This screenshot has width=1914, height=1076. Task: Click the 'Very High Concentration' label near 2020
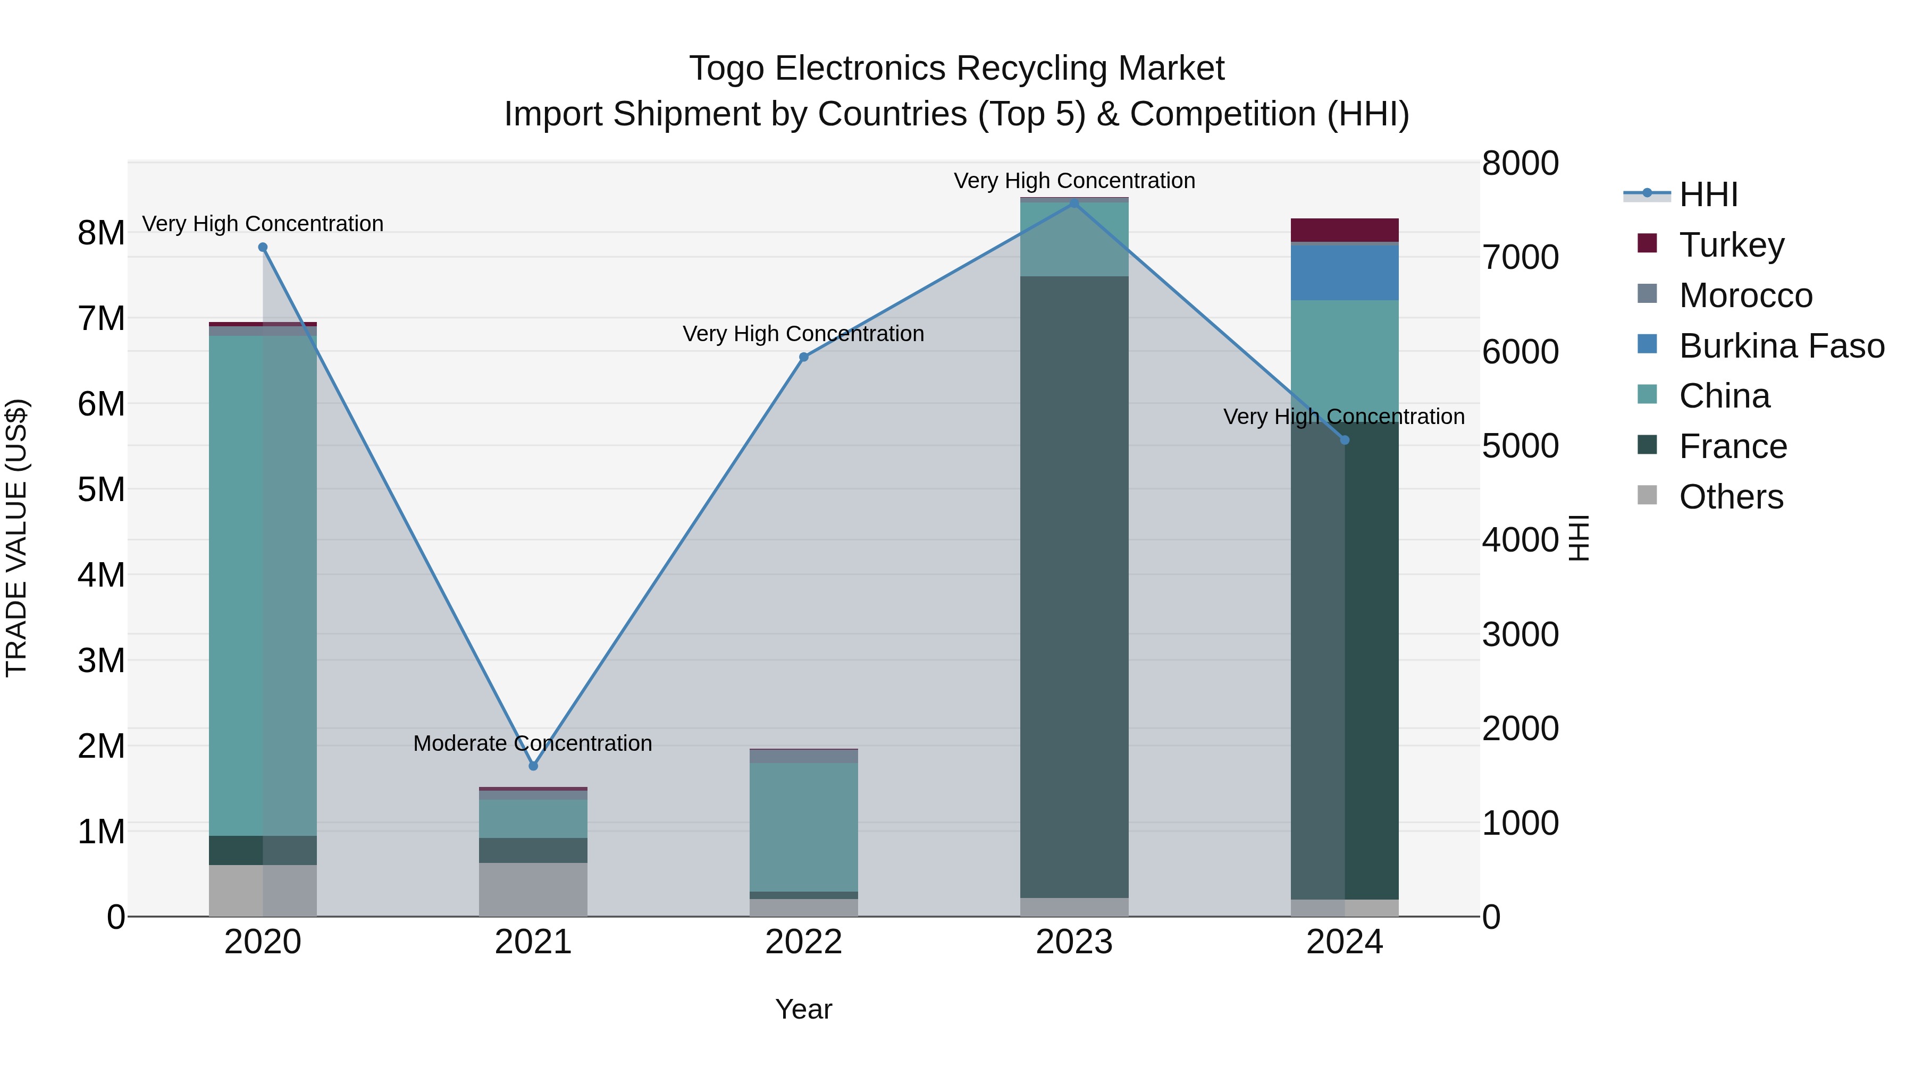click(262, 224)
